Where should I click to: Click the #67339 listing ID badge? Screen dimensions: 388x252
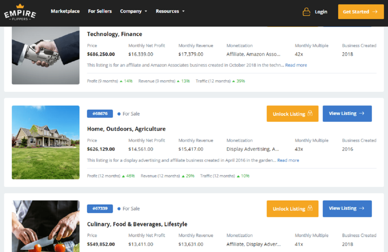click(100, 209)
